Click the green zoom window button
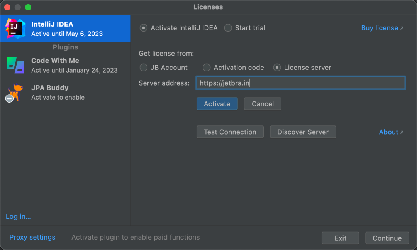Screen dimensions: 417x250 [x=28, y=7]
